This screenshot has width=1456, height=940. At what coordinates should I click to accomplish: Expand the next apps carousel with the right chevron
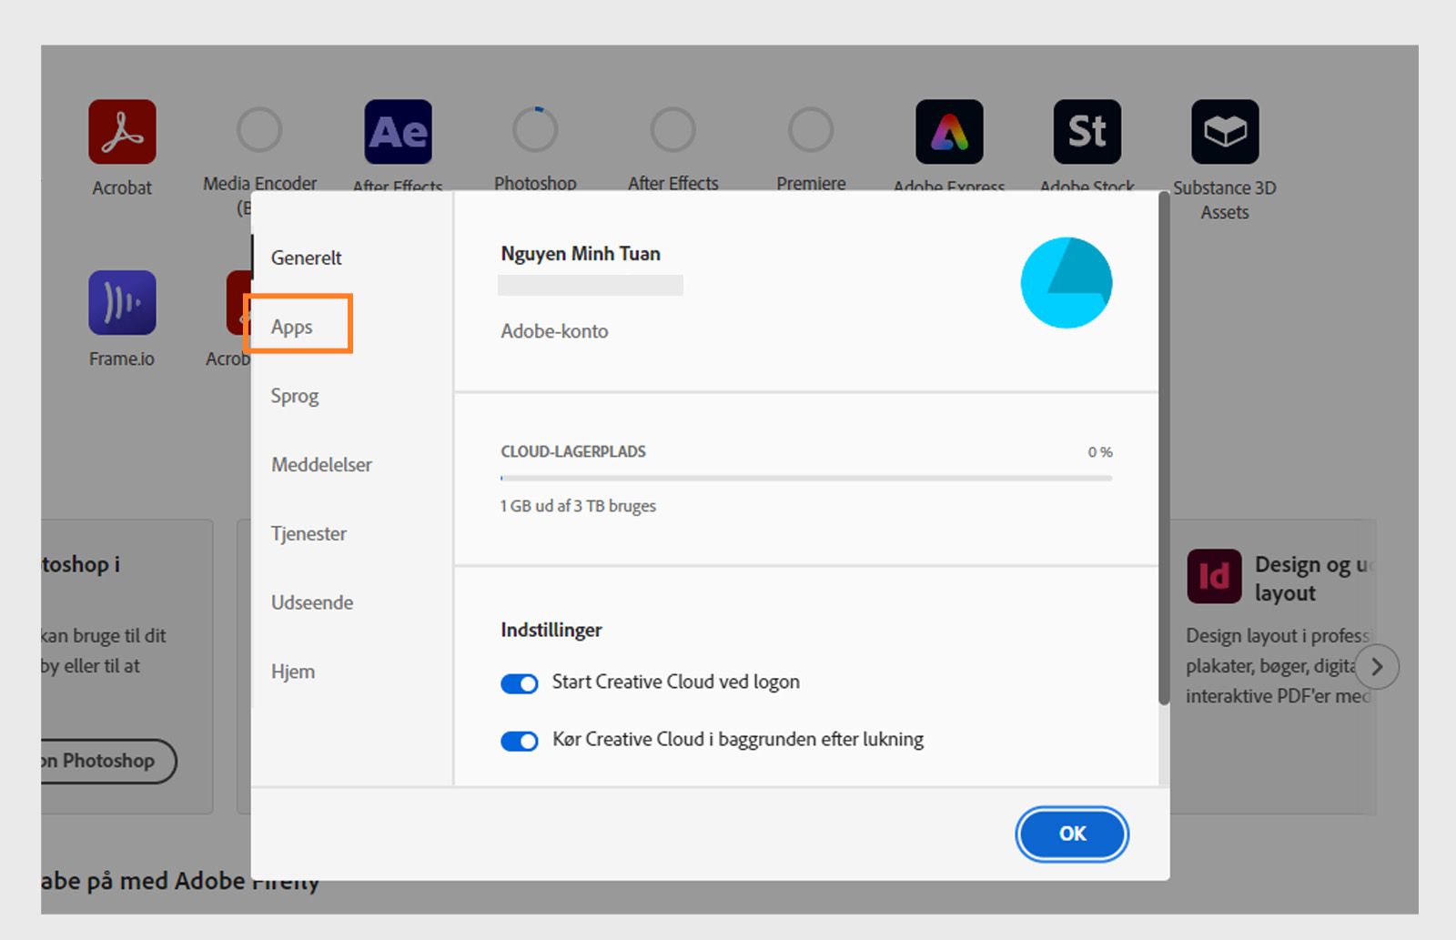pyautogui.click(x=1377, y=666)
